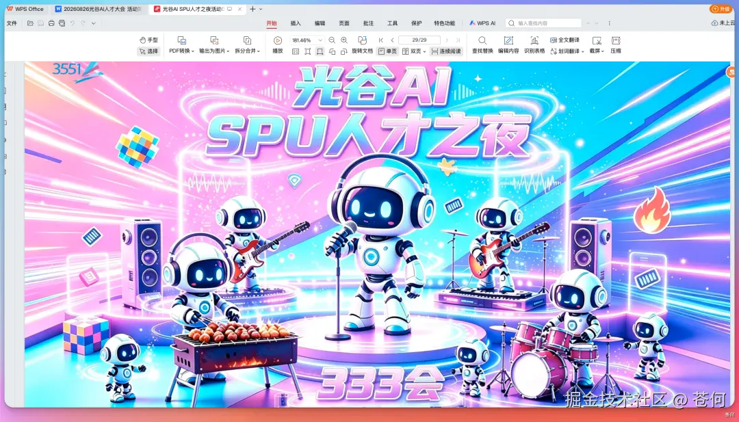Click the zoom in magnifier icon

pos(344,40)
